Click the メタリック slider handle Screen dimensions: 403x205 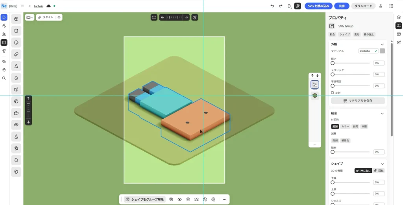pos(333,74)
